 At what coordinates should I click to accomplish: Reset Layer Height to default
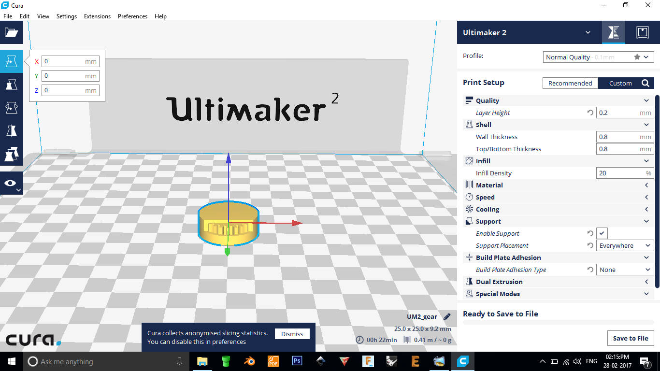coord(590,113)
